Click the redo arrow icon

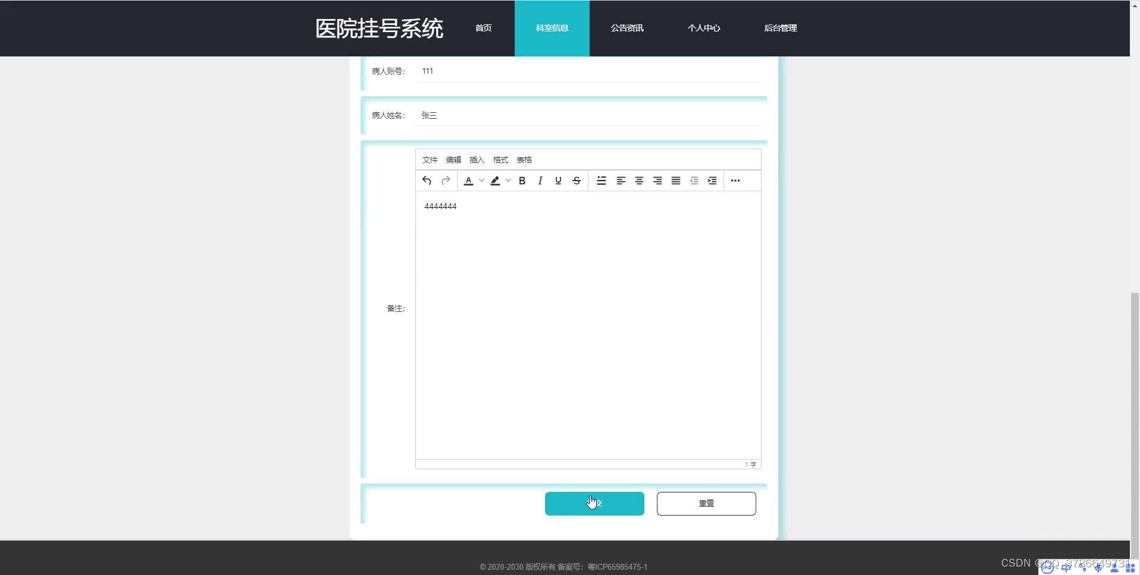pyautogui.click(x=446, y=181)
